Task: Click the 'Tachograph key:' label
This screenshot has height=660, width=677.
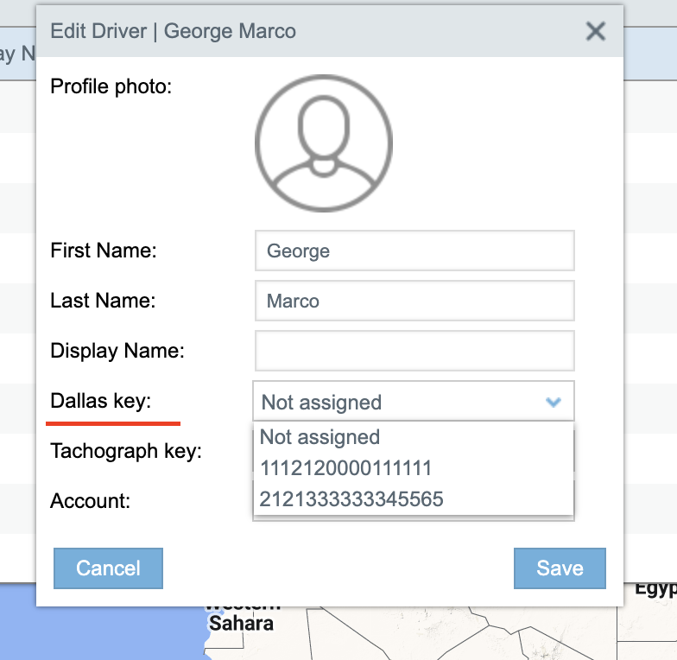Action: (126, 451)
